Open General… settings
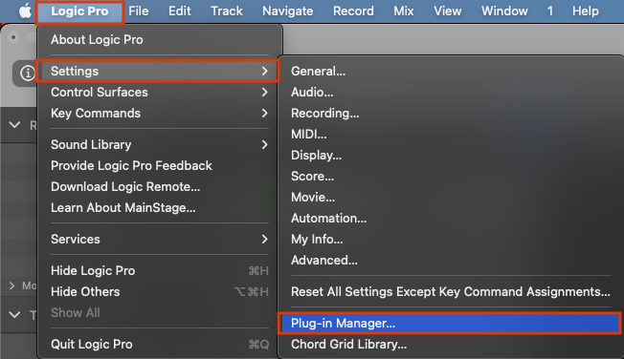624x359 pixels. (x=450, y=71)
